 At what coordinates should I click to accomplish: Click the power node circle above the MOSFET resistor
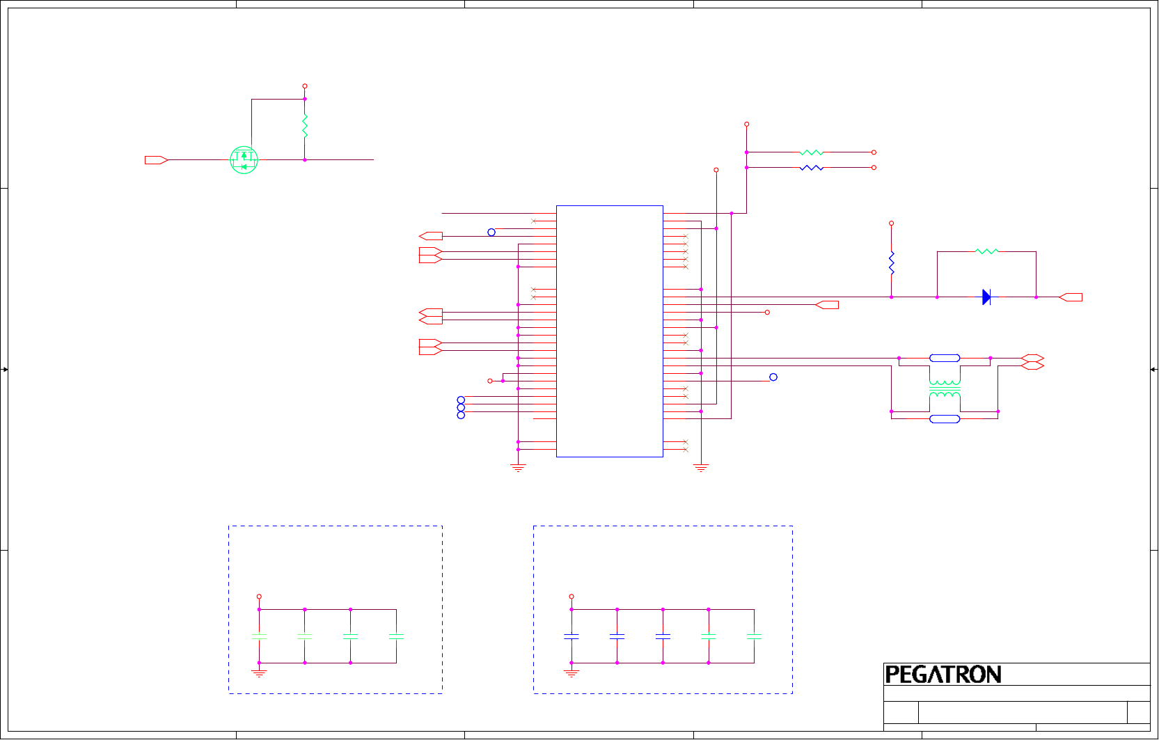(305, 86)
